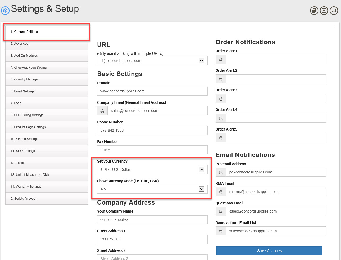Image resolution: width=341 pixels, height=260 pixels.
Task: Click the Domain input field
Action: [x=152, y=91]
